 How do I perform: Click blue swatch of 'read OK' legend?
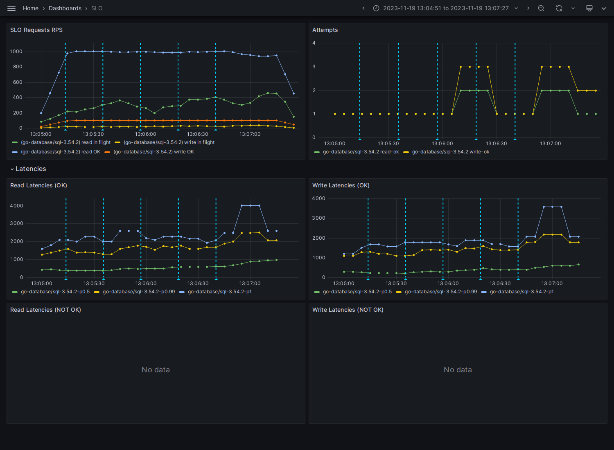point(15,152)
